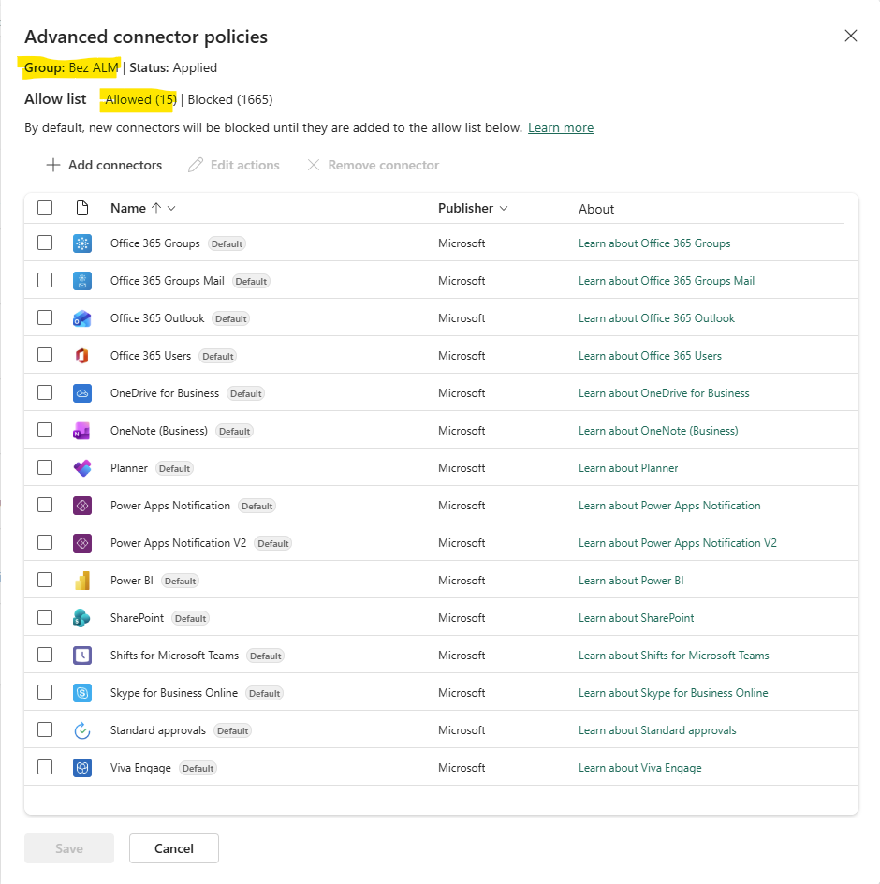Tick the OneDrive for Business checkbox

(x=45, y=393)
